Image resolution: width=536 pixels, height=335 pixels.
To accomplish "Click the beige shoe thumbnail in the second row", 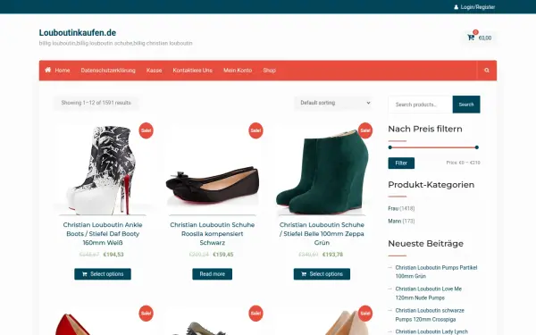I will [x=322, y=322].
